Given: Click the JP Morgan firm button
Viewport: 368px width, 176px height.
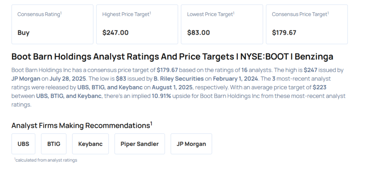Looking at the screenshot, I should 191,144.
